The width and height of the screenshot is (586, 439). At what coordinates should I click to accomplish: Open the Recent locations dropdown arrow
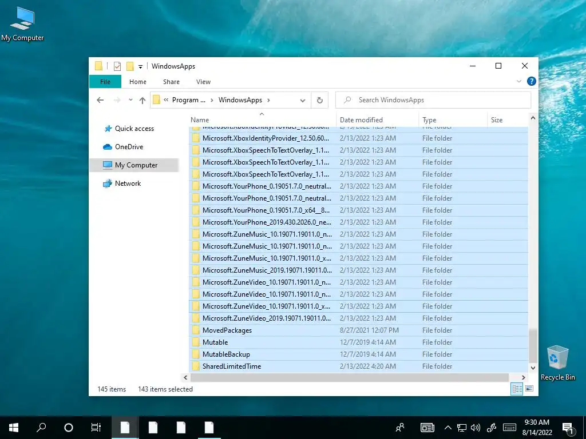130,100
